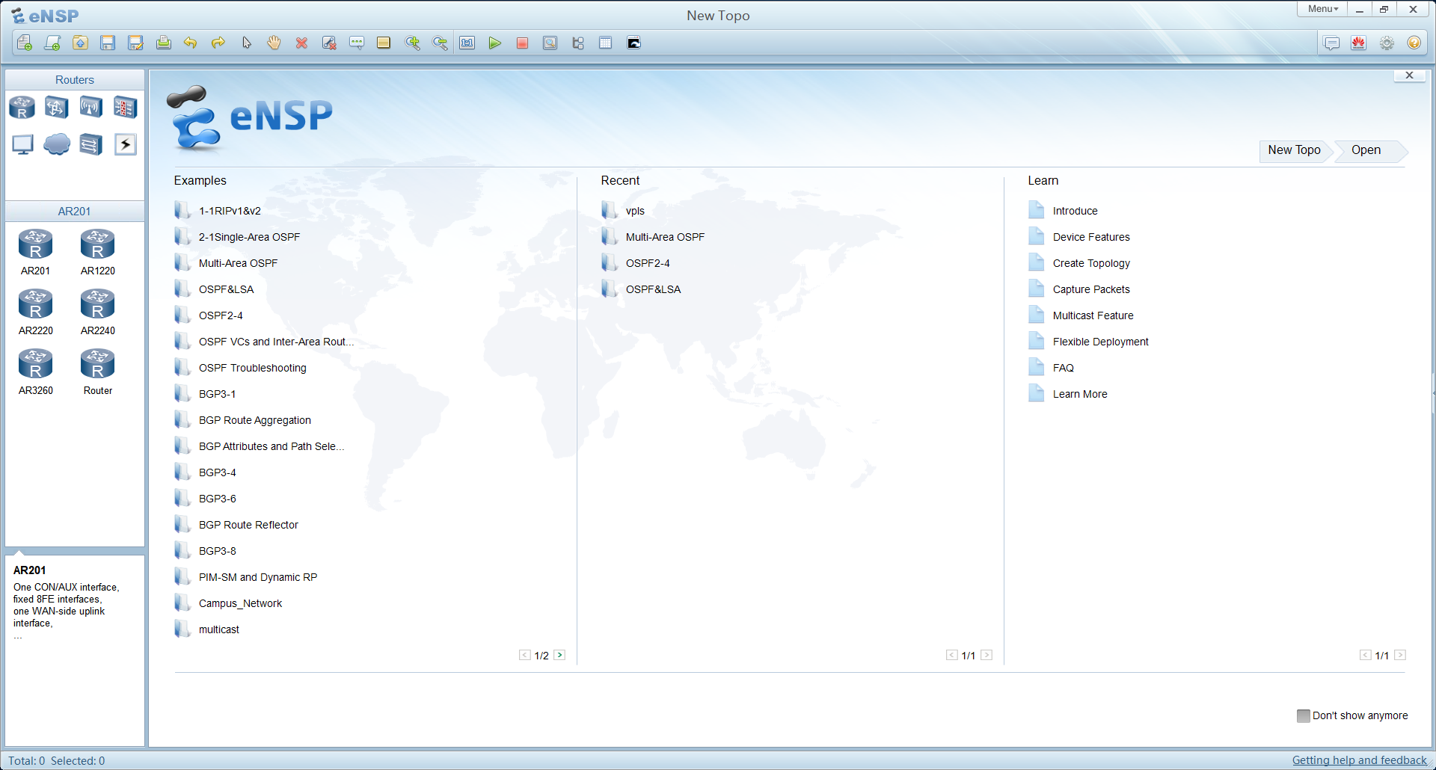Click the New Topo tab button

[1294, 150]
